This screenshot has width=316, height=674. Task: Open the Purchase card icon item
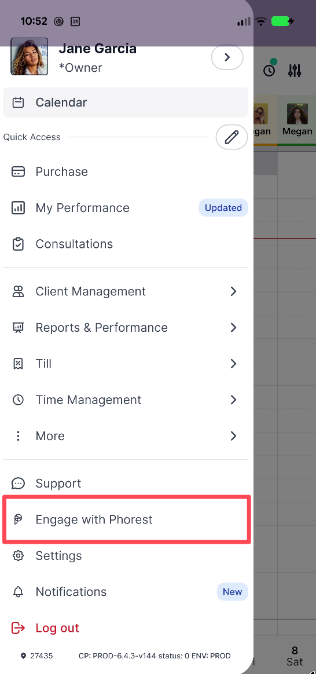pyautogui.click(x=18, y=171)
